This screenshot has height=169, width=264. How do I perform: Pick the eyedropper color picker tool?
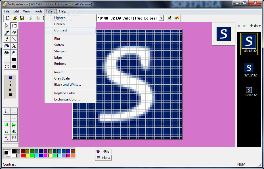pyautogui.click(x=7, y=33)
